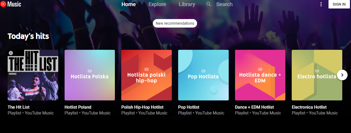Viewport: 351px width, 133px height.
Task: Click YouTube Music under The Hit List
Action: point(39,113)
